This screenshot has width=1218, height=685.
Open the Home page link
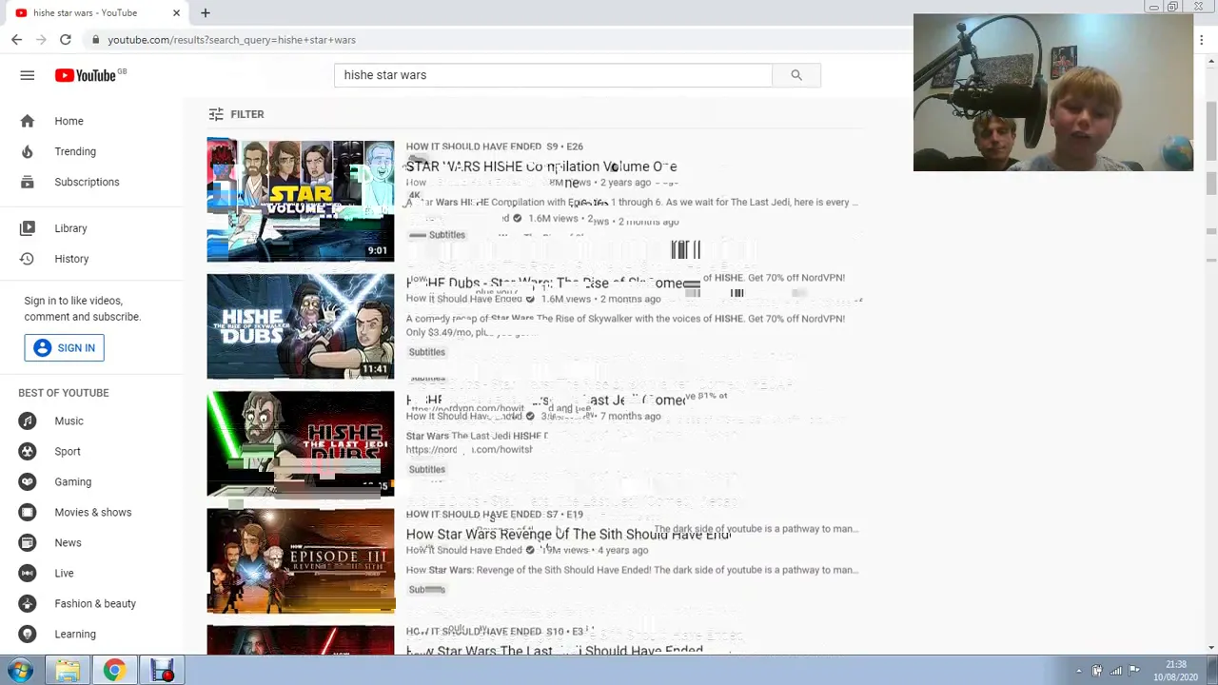(69, 121)
